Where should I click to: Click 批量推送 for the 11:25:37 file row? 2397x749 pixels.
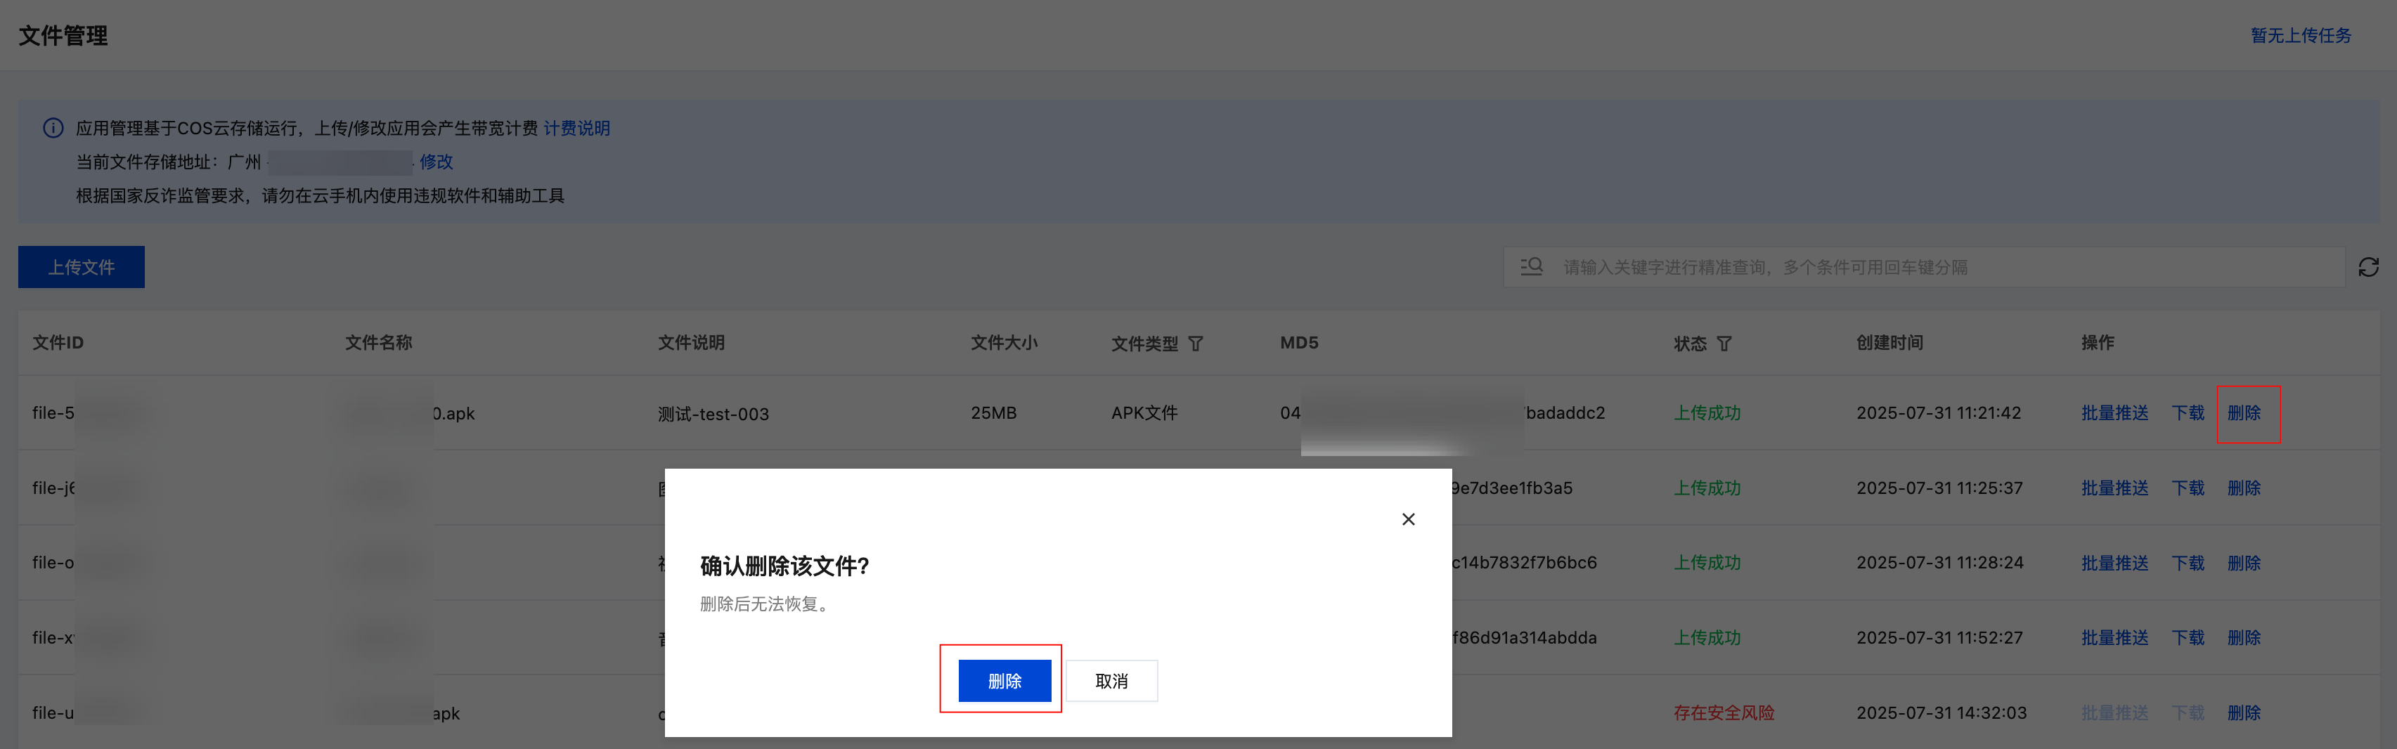tap(2114, 488)
